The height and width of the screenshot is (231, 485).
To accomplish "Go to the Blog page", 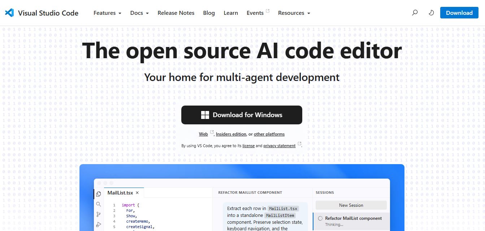I will pyautogui.click(x=209, y=13).
